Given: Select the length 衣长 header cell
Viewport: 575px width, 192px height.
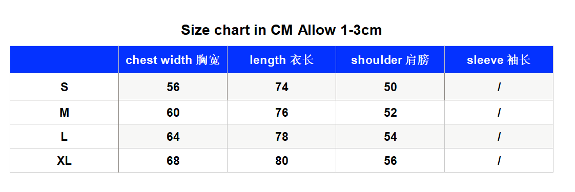Looking at the screenshot, I should coord(282,60).
